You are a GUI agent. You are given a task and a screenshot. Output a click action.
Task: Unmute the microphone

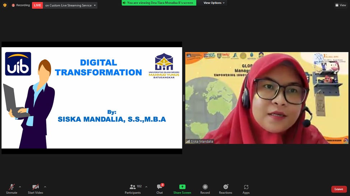11,189
